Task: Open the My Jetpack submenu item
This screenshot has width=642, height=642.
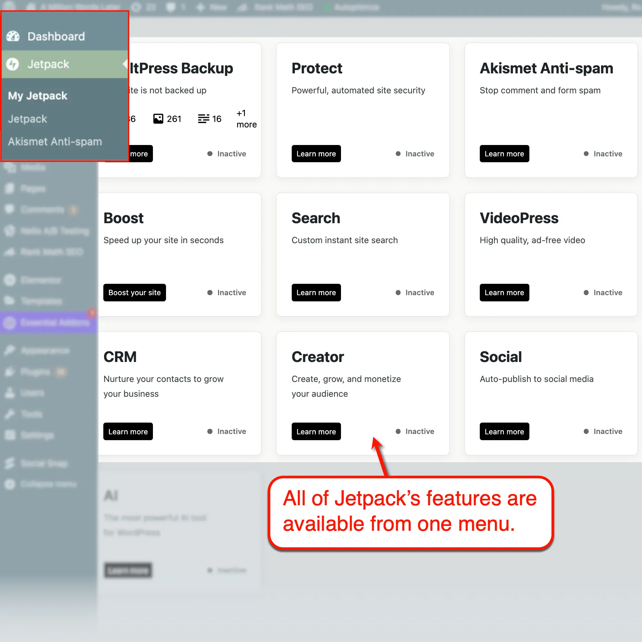Action: [38, 96]
